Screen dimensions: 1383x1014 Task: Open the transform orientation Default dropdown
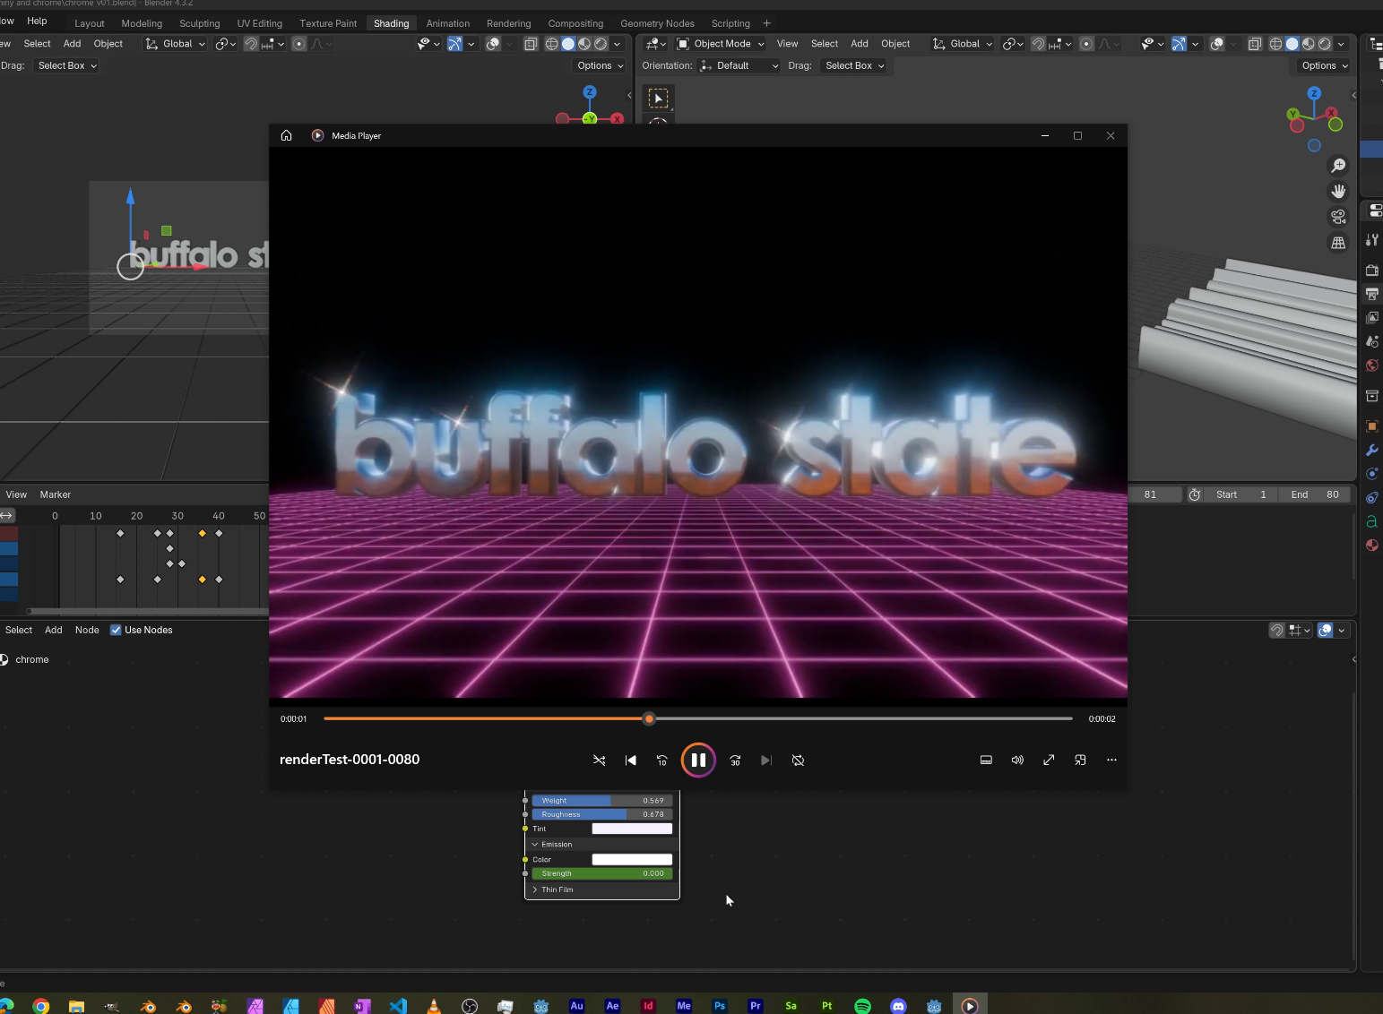click(x=738, y=64)
